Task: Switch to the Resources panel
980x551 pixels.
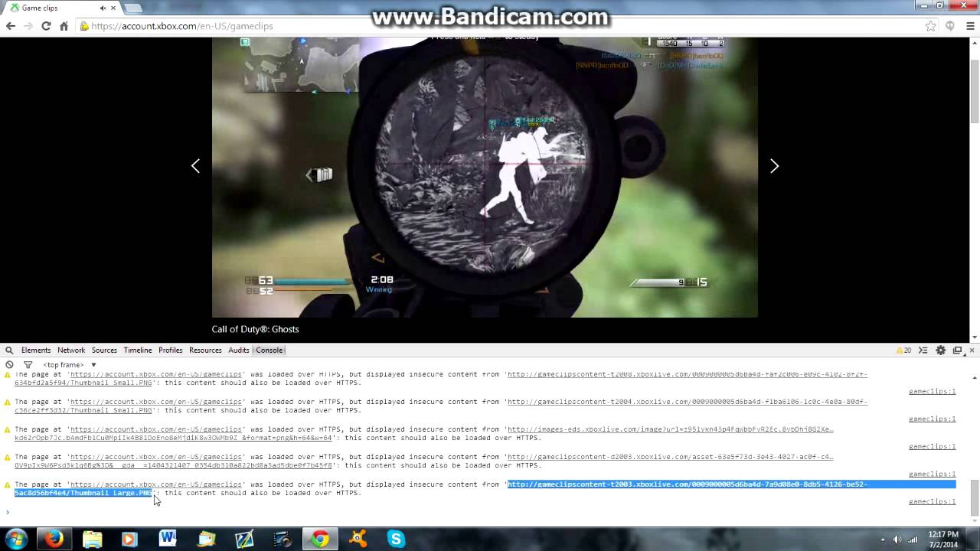Action: tap(205, 350)
